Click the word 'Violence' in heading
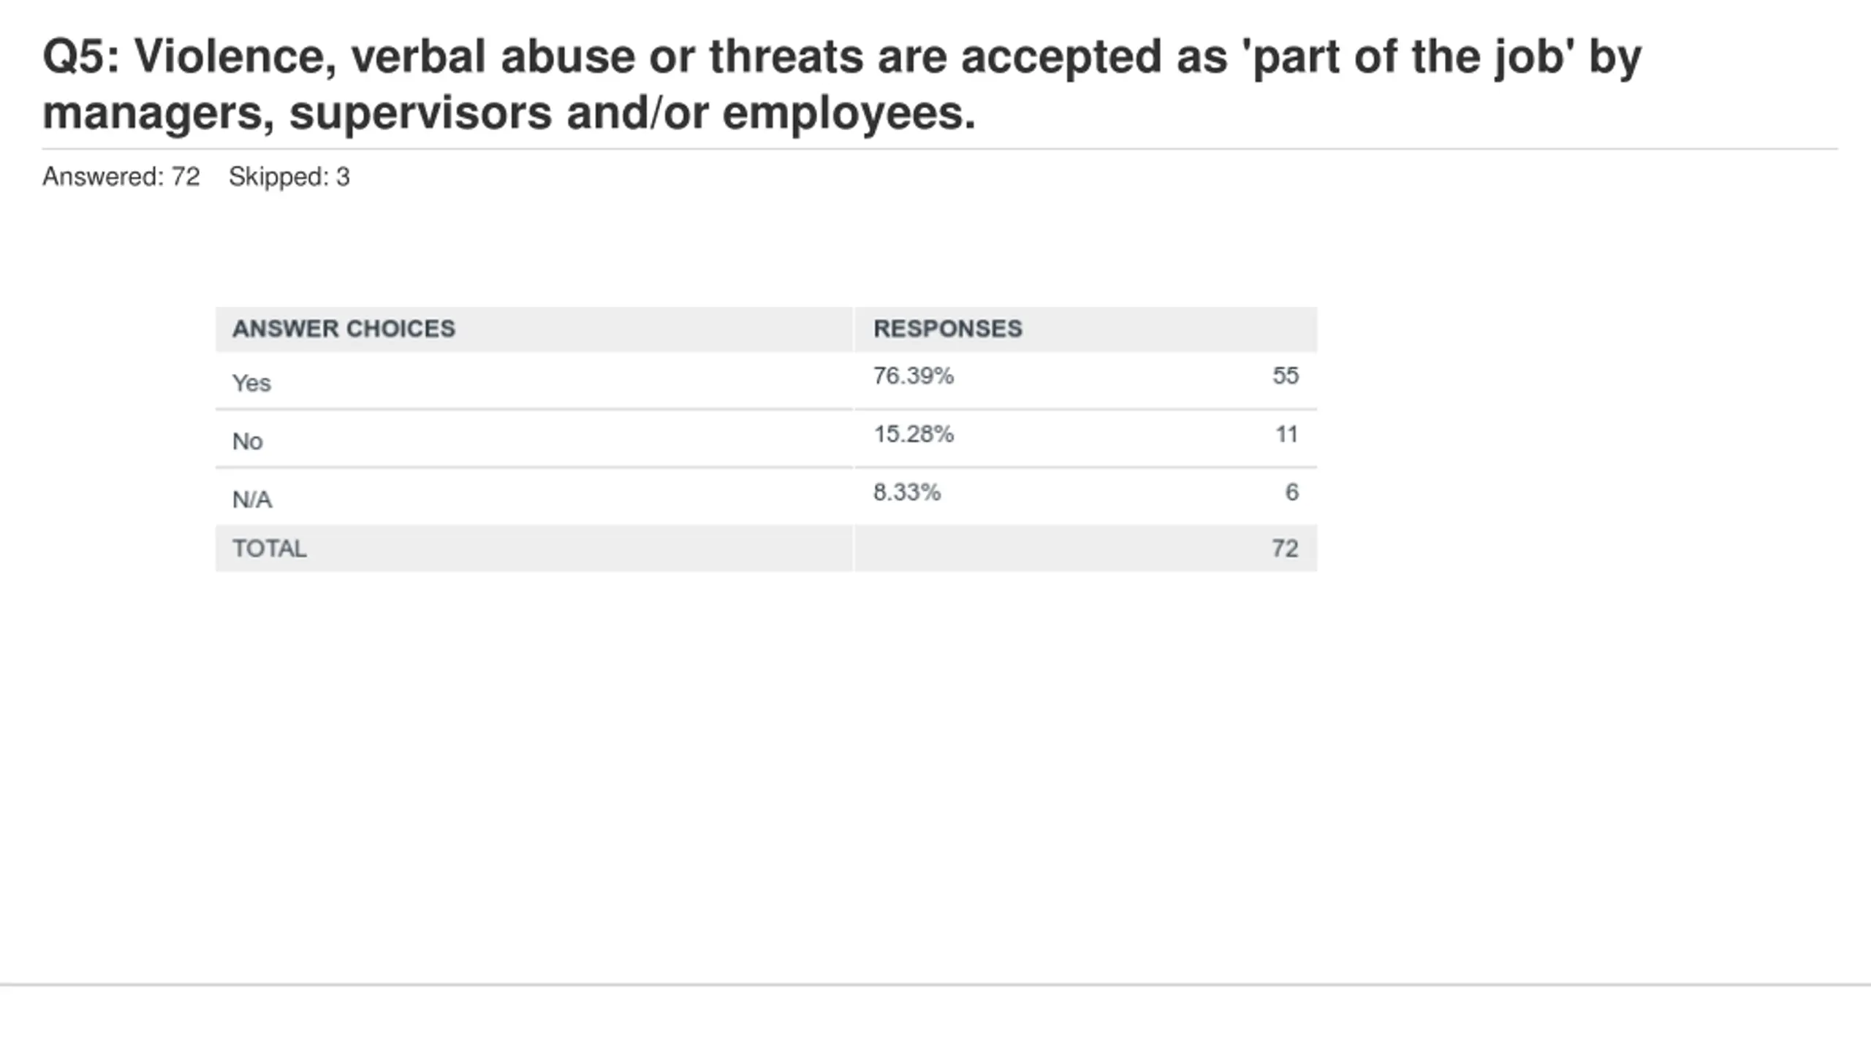Viewport: 1871px width, 1052px height. (x=228, y=57)
